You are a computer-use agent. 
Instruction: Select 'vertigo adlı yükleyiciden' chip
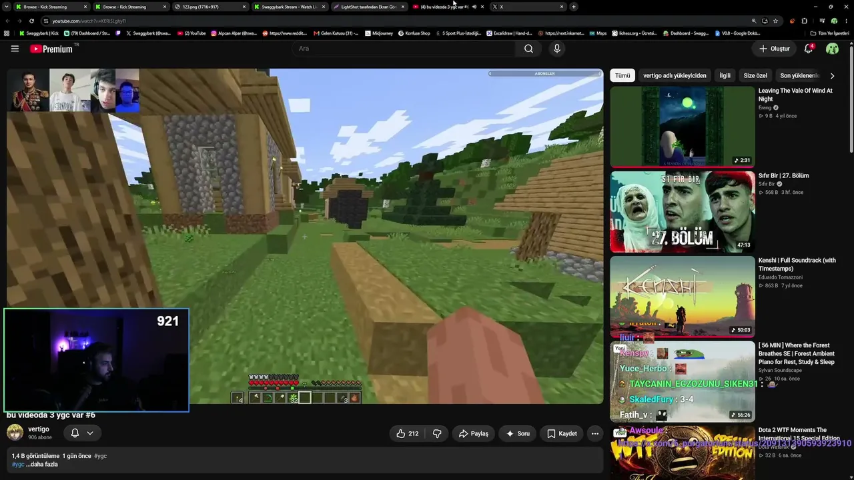675,75
